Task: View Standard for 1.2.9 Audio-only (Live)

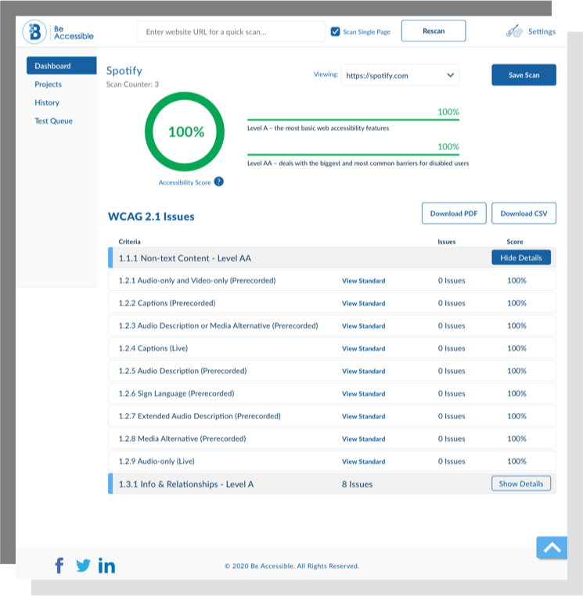Action: click(364, 461)
